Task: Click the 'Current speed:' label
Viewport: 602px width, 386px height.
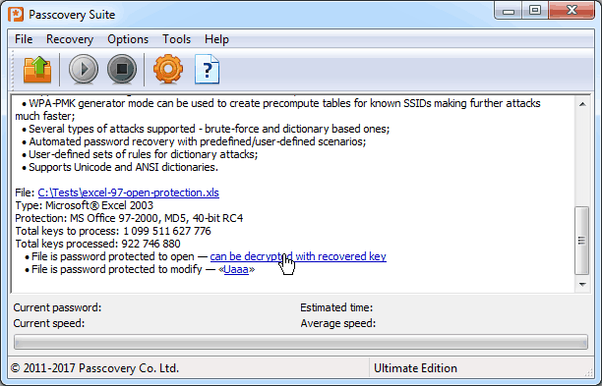Action: (x=49, y=323)
